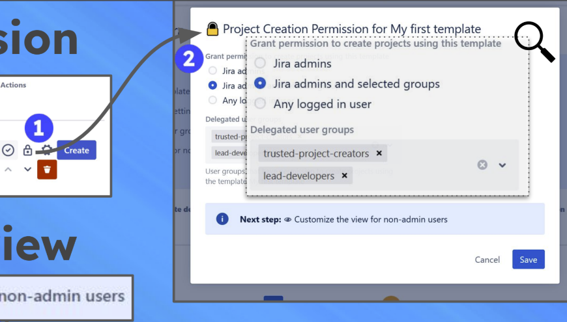Click the yellow lock icon in dialog title
Screen dimensions: 567x322
tap(212, 29)
